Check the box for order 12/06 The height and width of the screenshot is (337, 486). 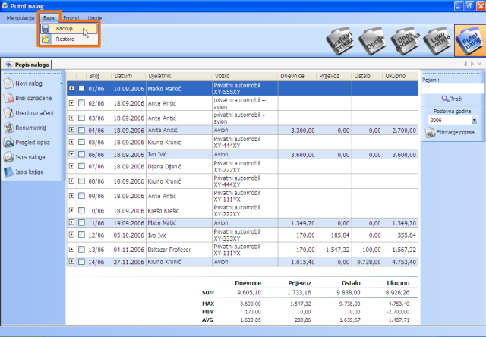coord(81,235)
